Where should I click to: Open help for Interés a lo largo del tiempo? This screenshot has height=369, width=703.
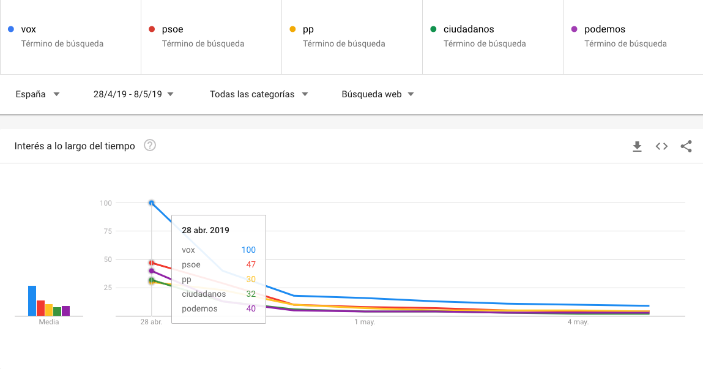pyautogui.click(x=150, y=145)
